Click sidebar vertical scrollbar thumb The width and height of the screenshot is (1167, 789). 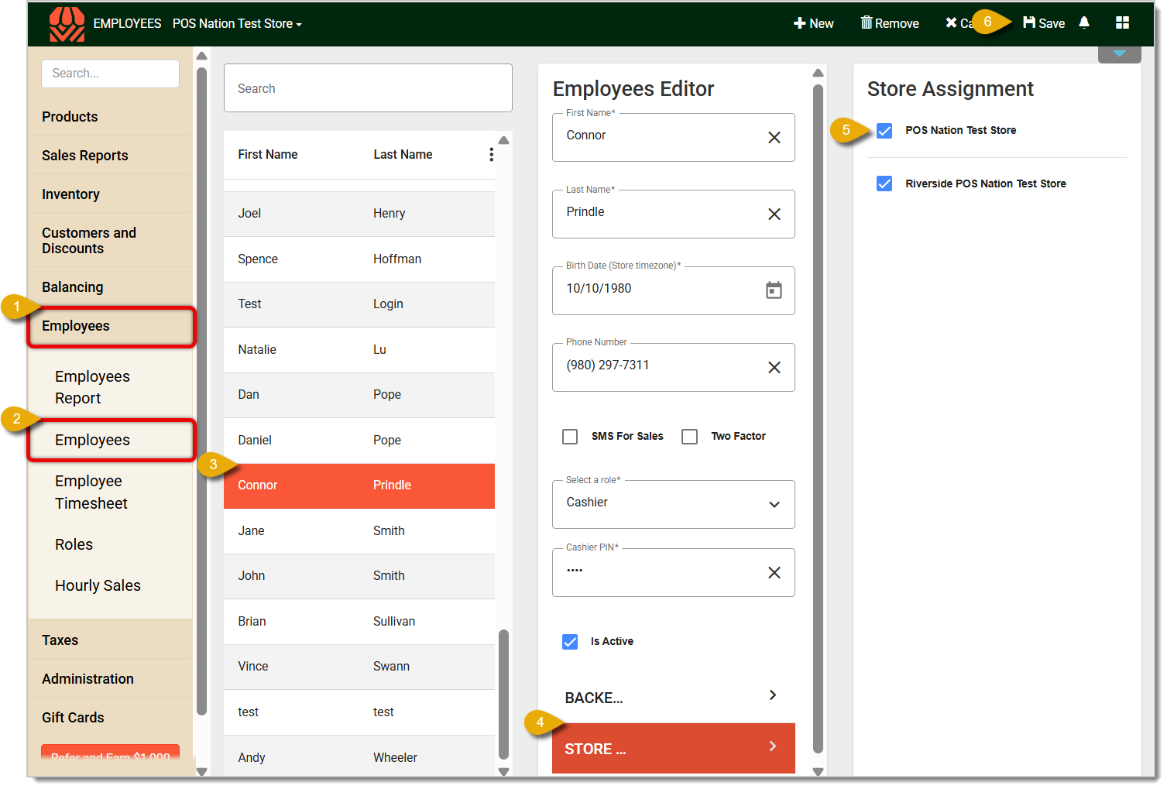coord(201,391)
